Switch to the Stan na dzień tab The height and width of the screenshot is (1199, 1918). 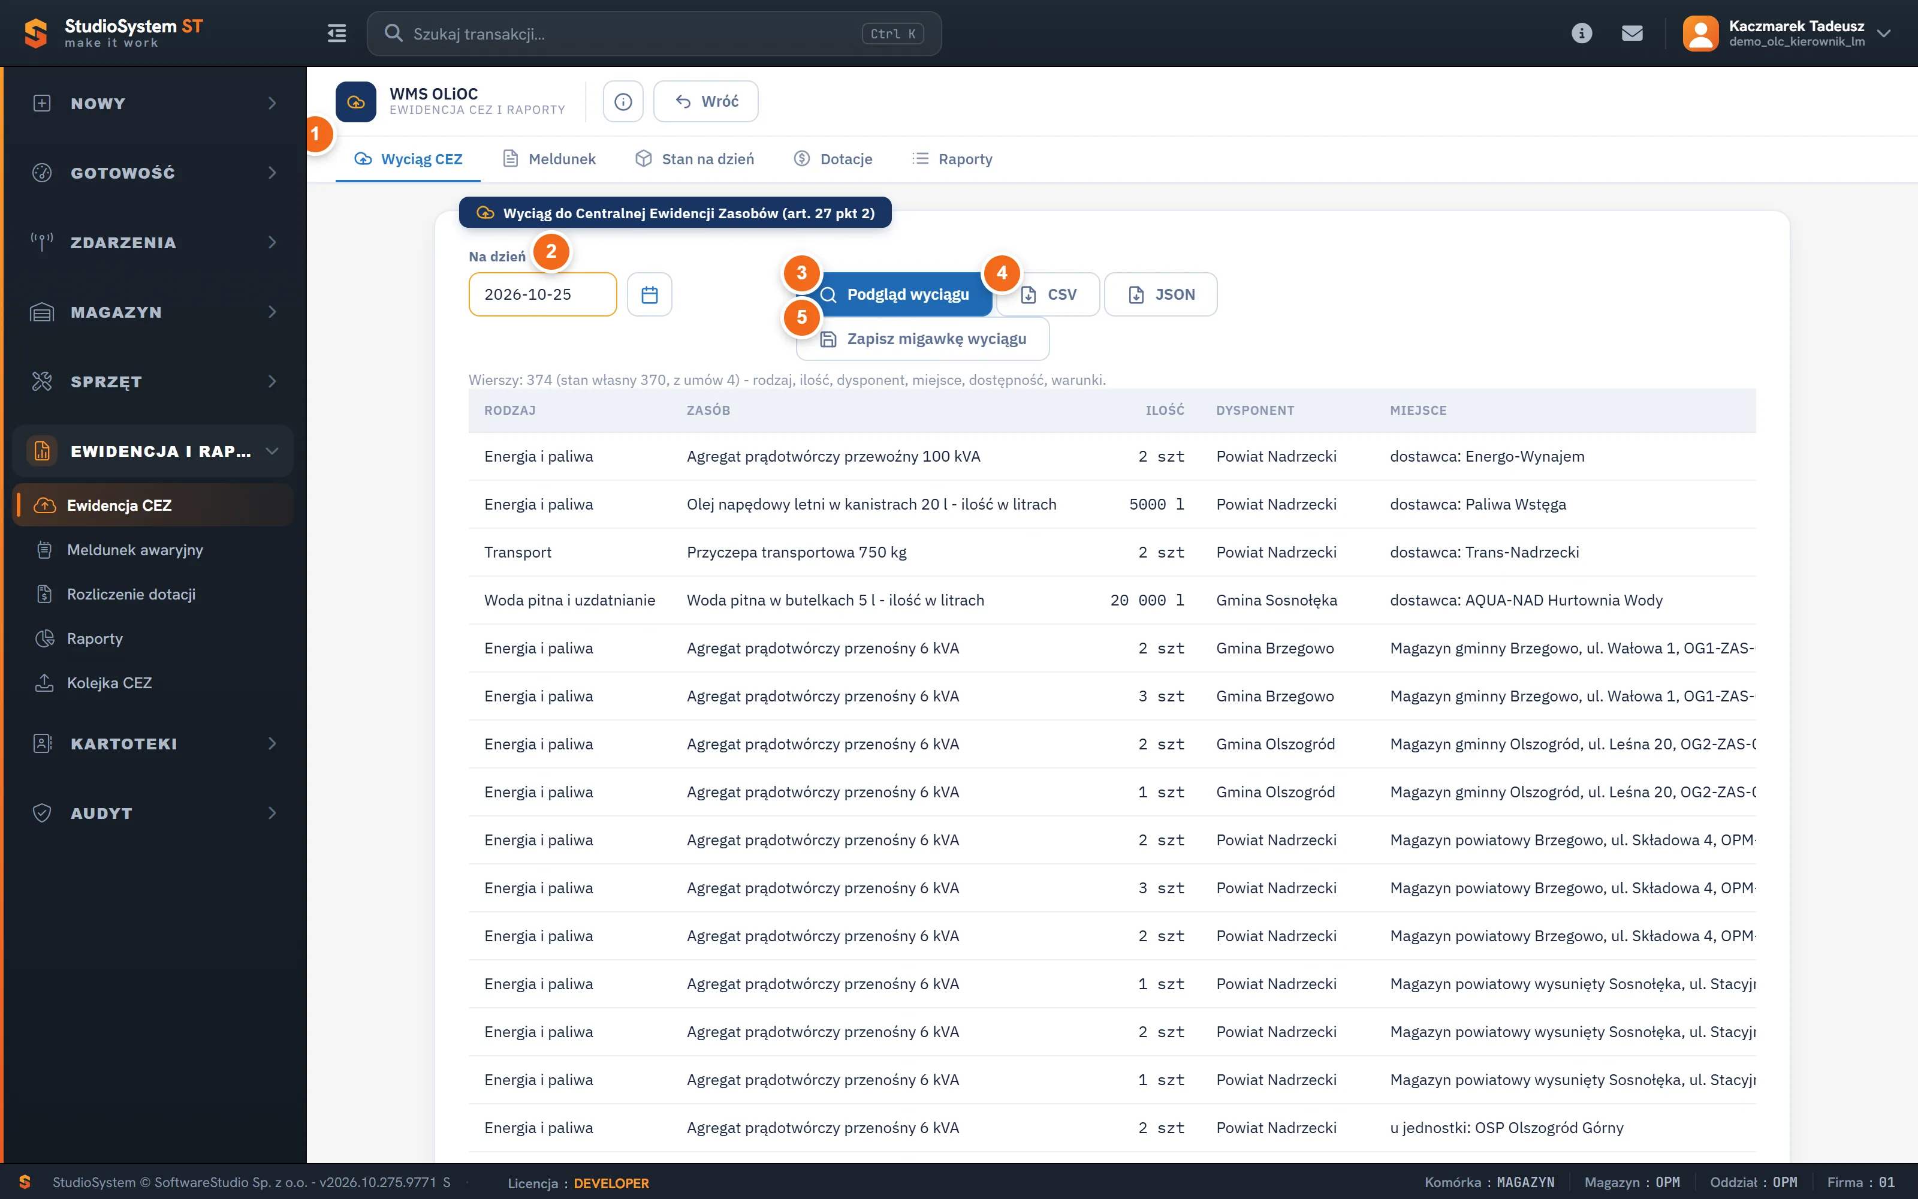point(694,159)
